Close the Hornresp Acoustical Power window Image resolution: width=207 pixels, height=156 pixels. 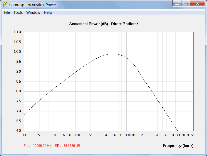coord(197,3)
